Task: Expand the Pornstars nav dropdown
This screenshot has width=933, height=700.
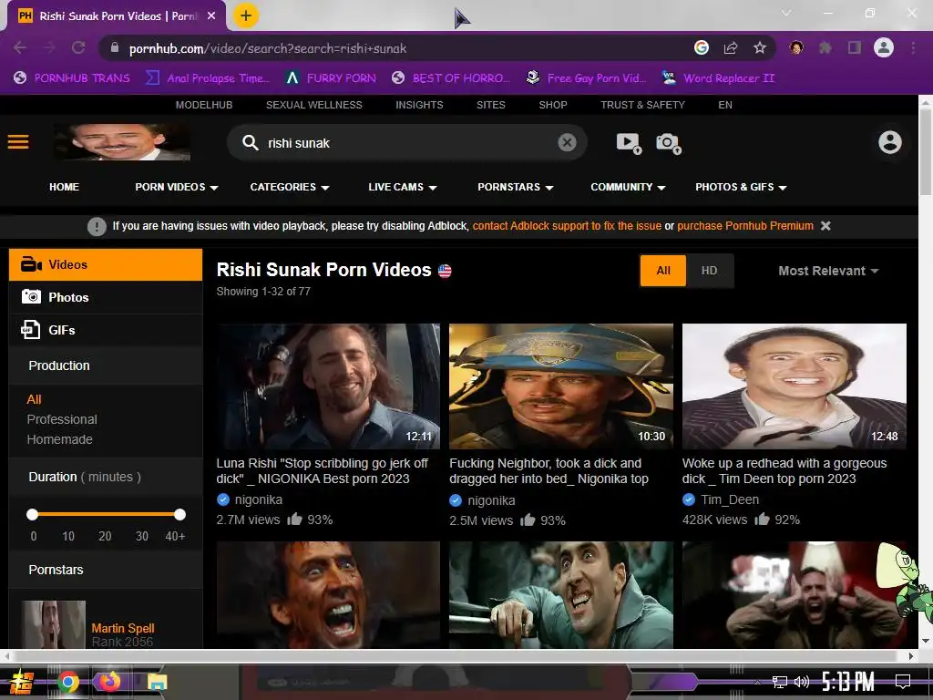Action: [516, 187]
